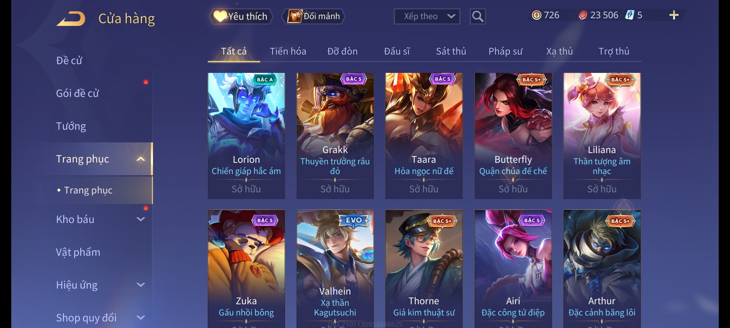The width and height of the screenshot is (730, 328).
Task: Open Gói đề cử in the sidebar
Action: (x=77, y=93)
